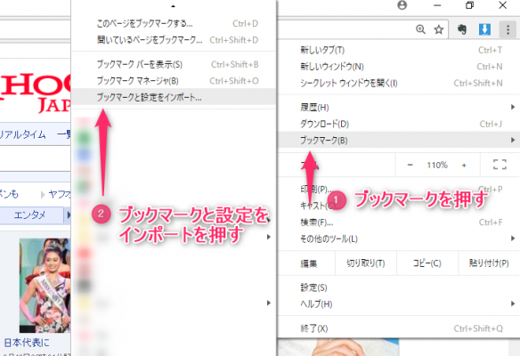
Task: Open the profile avatar icon in title bar
Action: click(402, 5)
